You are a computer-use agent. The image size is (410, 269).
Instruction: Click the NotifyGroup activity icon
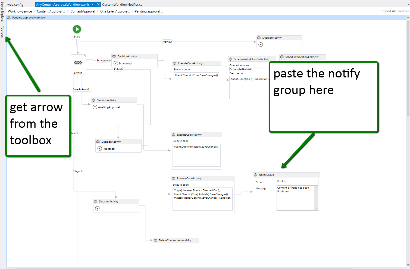255,175
